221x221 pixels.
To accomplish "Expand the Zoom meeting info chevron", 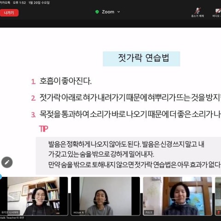I will coord(118,12).
